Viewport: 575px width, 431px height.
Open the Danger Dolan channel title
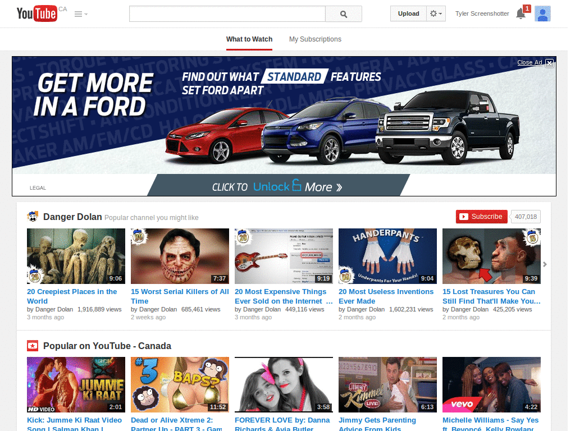click(72, 217)
